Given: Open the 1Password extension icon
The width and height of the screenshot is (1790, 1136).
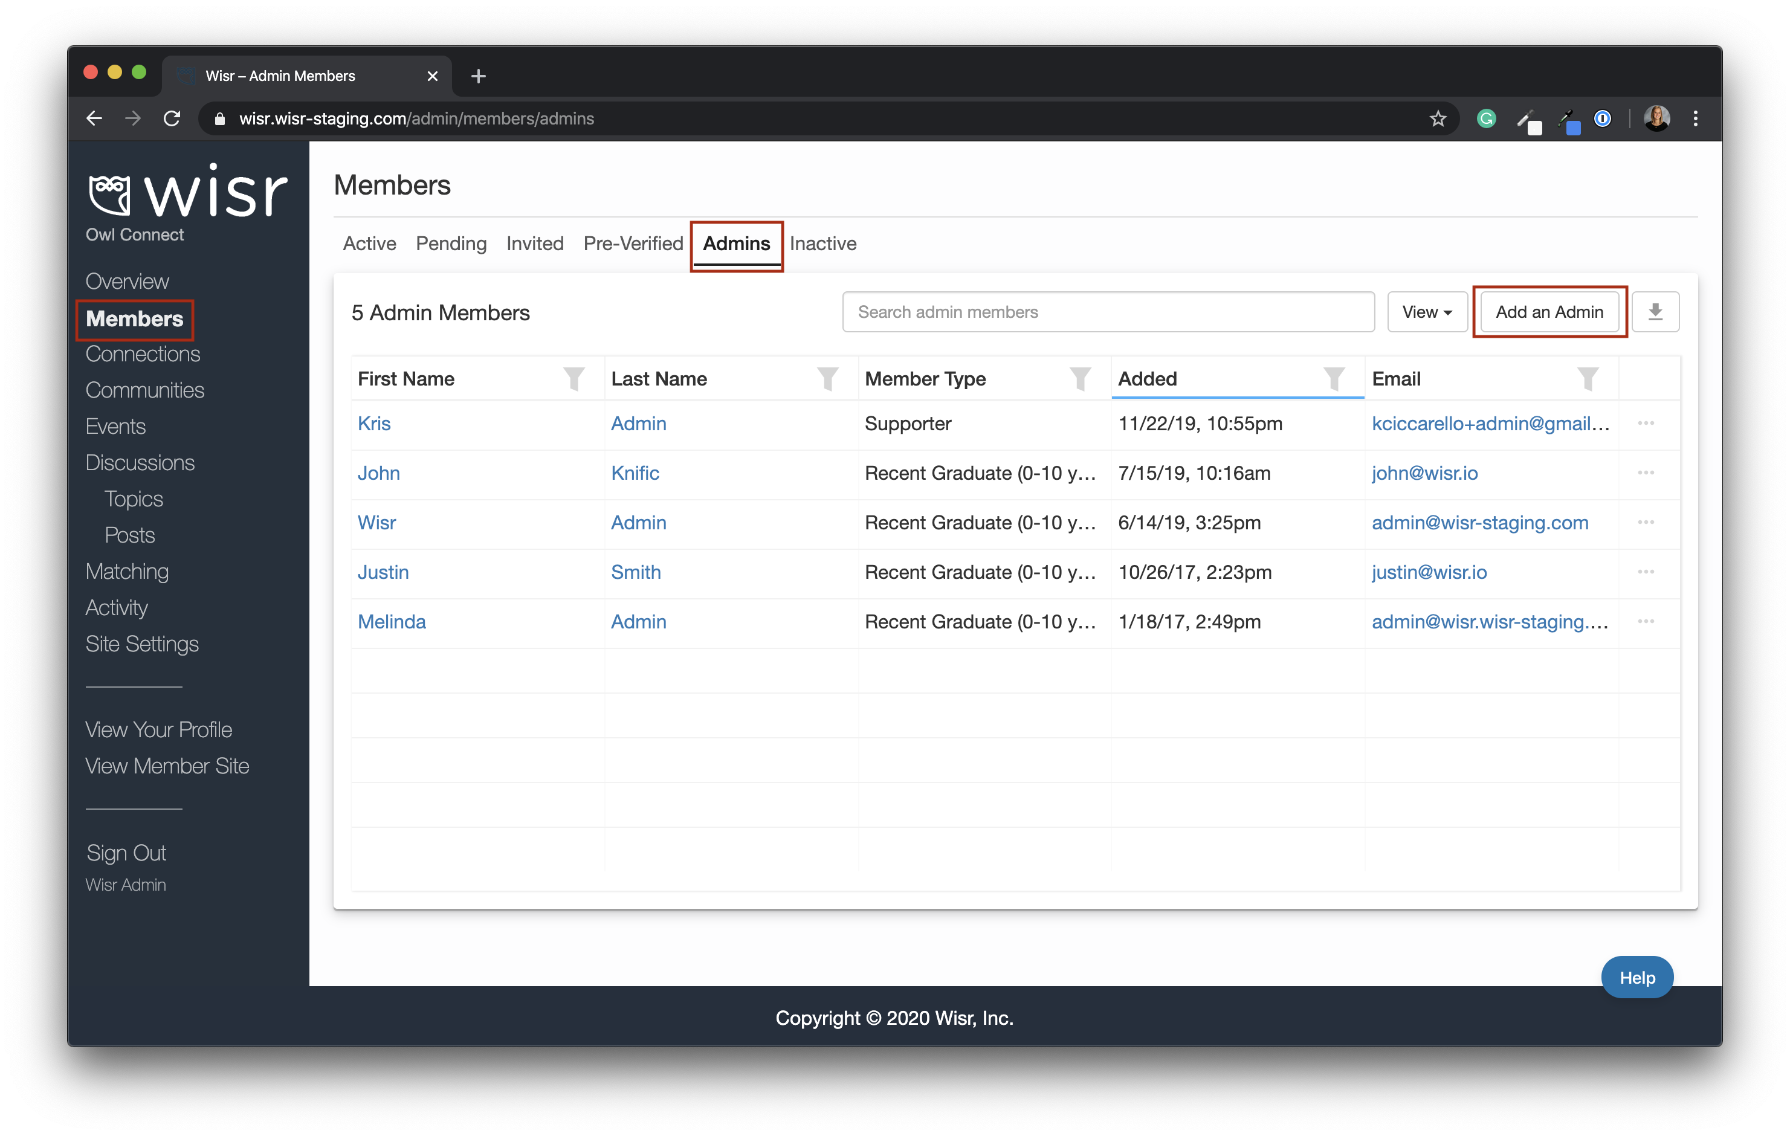Looking at the screenshot, I should (x=1603, y=119).
